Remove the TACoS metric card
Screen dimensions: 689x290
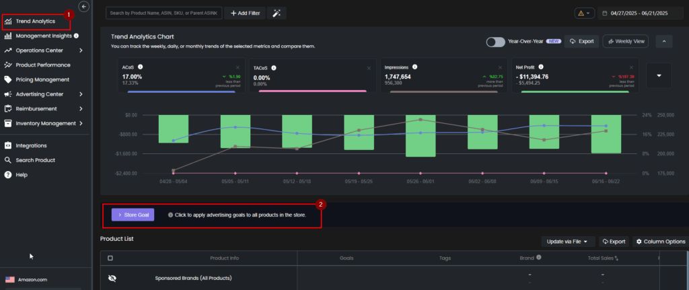click(x=369, y=68)
